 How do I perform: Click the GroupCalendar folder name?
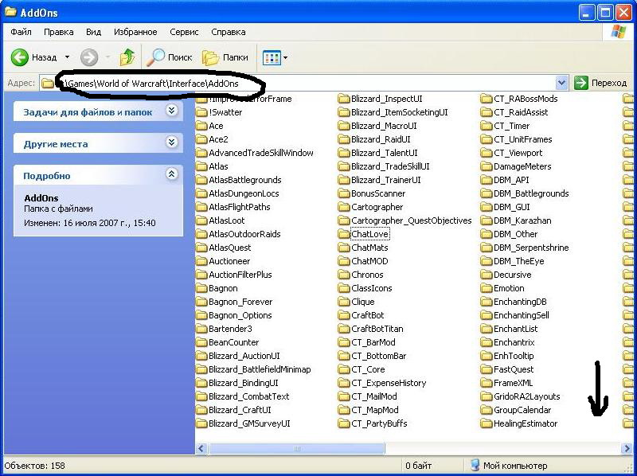[522, 410]
